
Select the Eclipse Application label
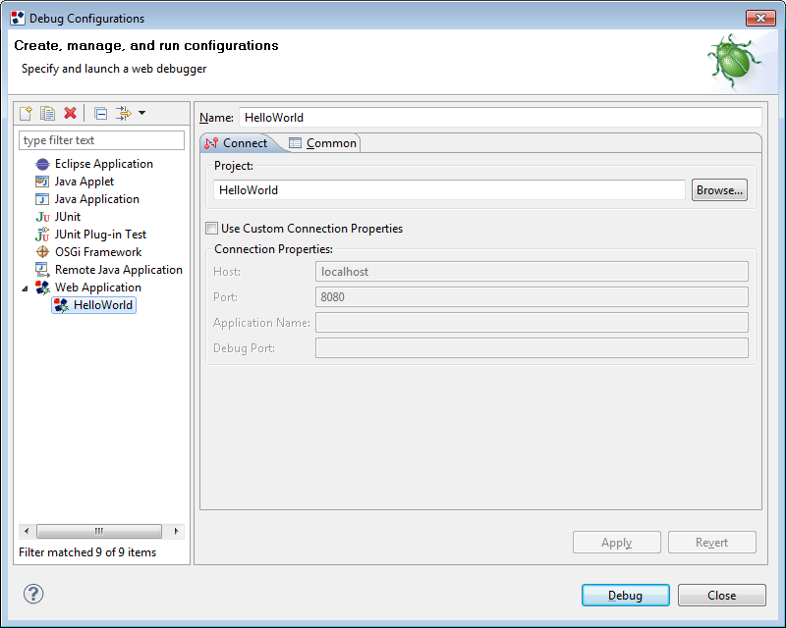pyautogui.click(x=104, y=164)
